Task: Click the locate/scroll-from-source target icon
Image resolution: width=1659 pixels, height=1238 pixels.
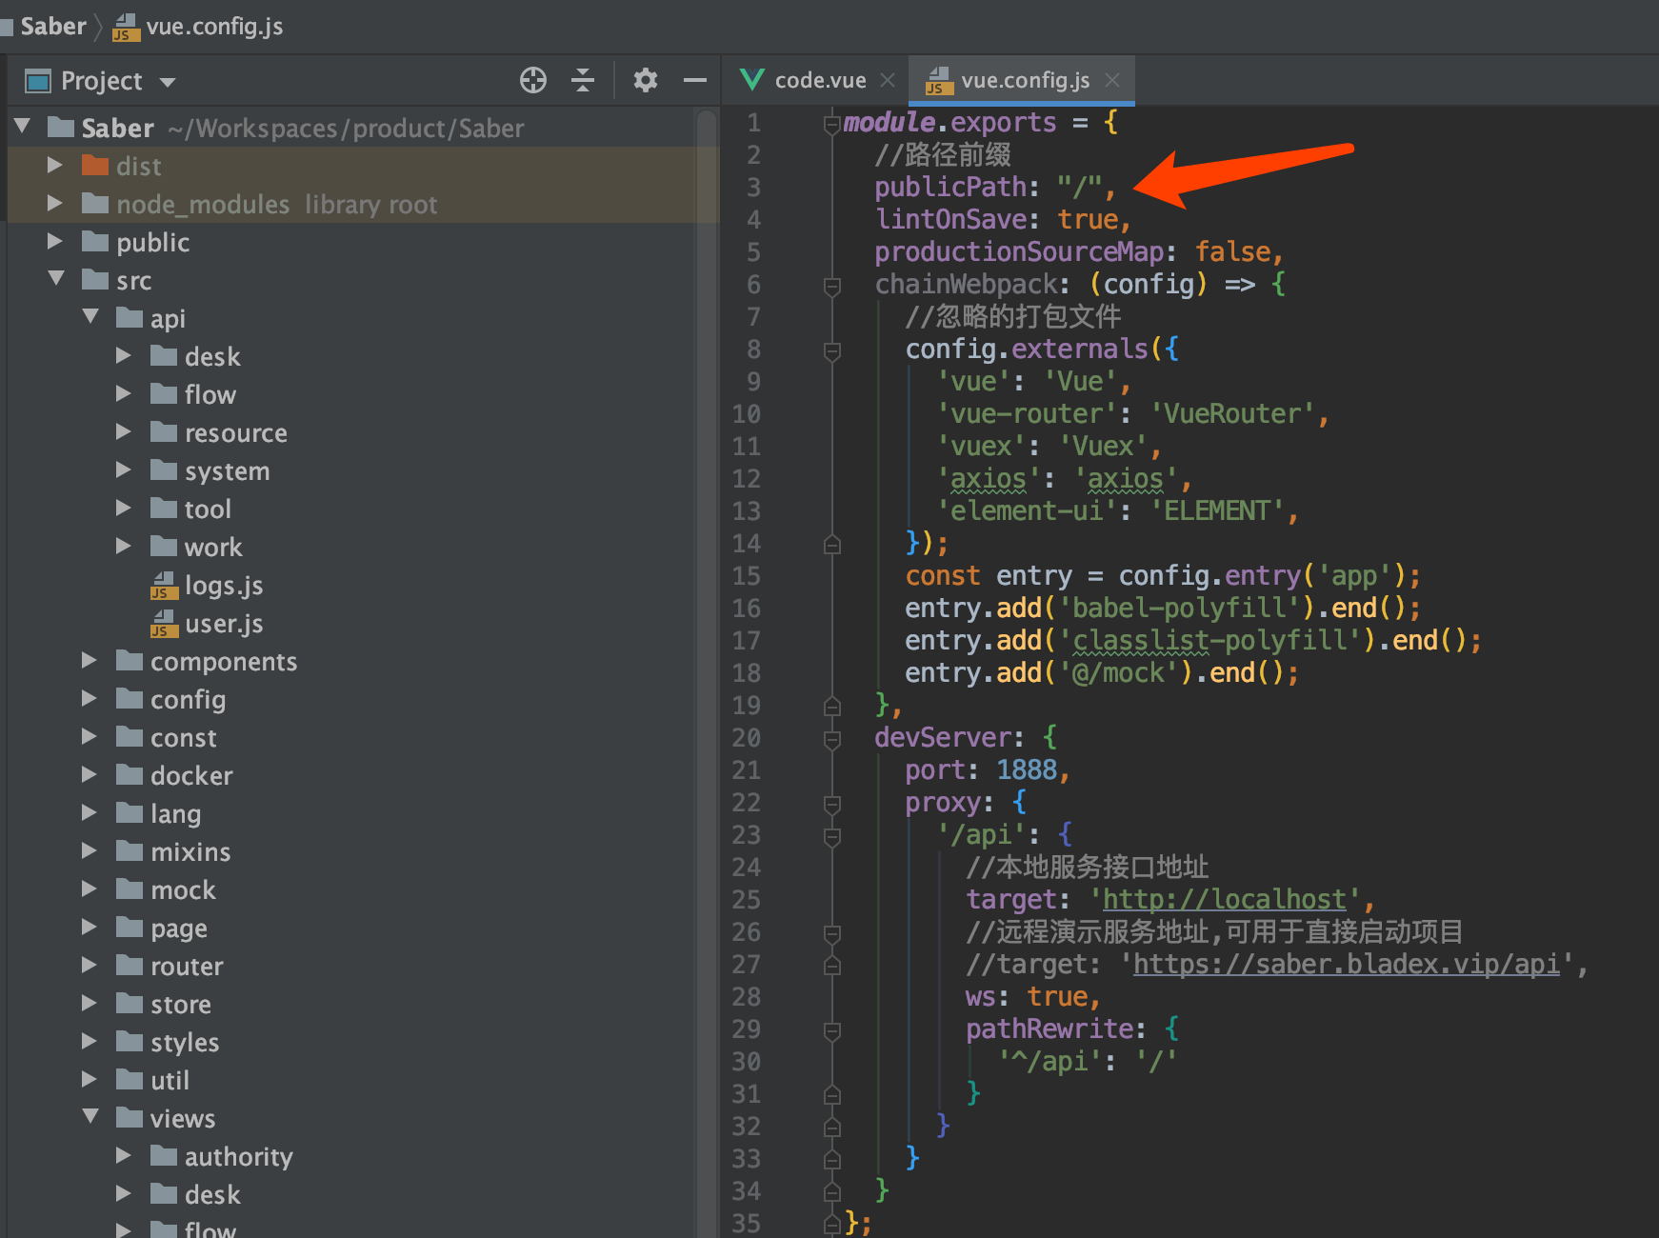Action: pos(533,80)
